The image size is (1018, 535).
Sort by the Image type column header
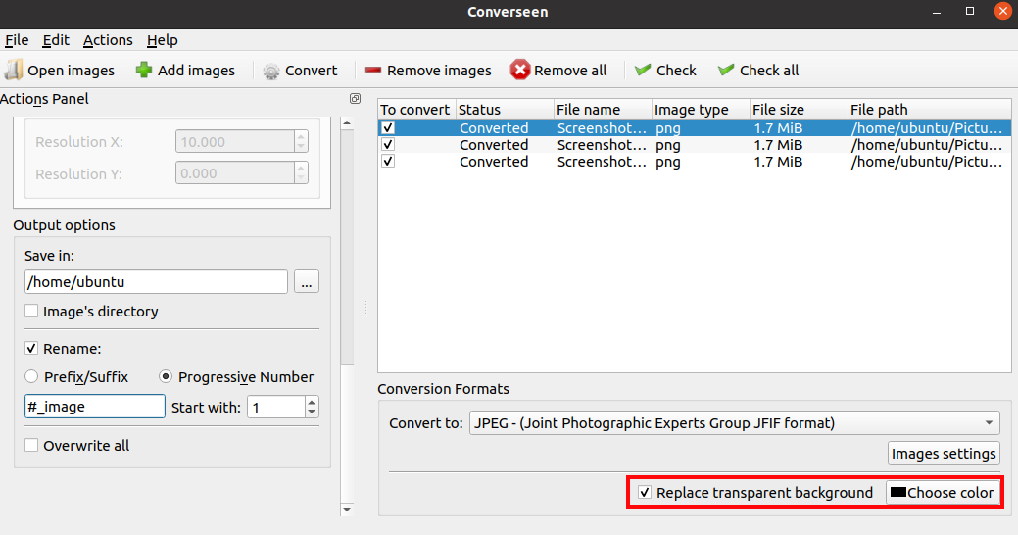click(701, 109)
